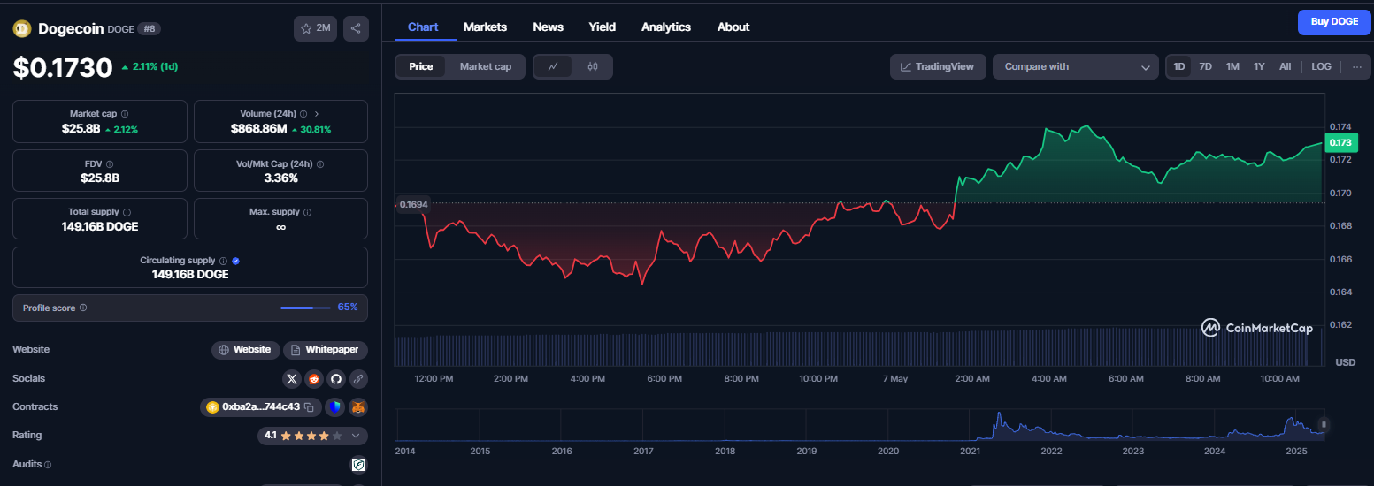Click the Buy DOGE button
Viewport: 1374px width, 486px height.
tap(1334, 22)
